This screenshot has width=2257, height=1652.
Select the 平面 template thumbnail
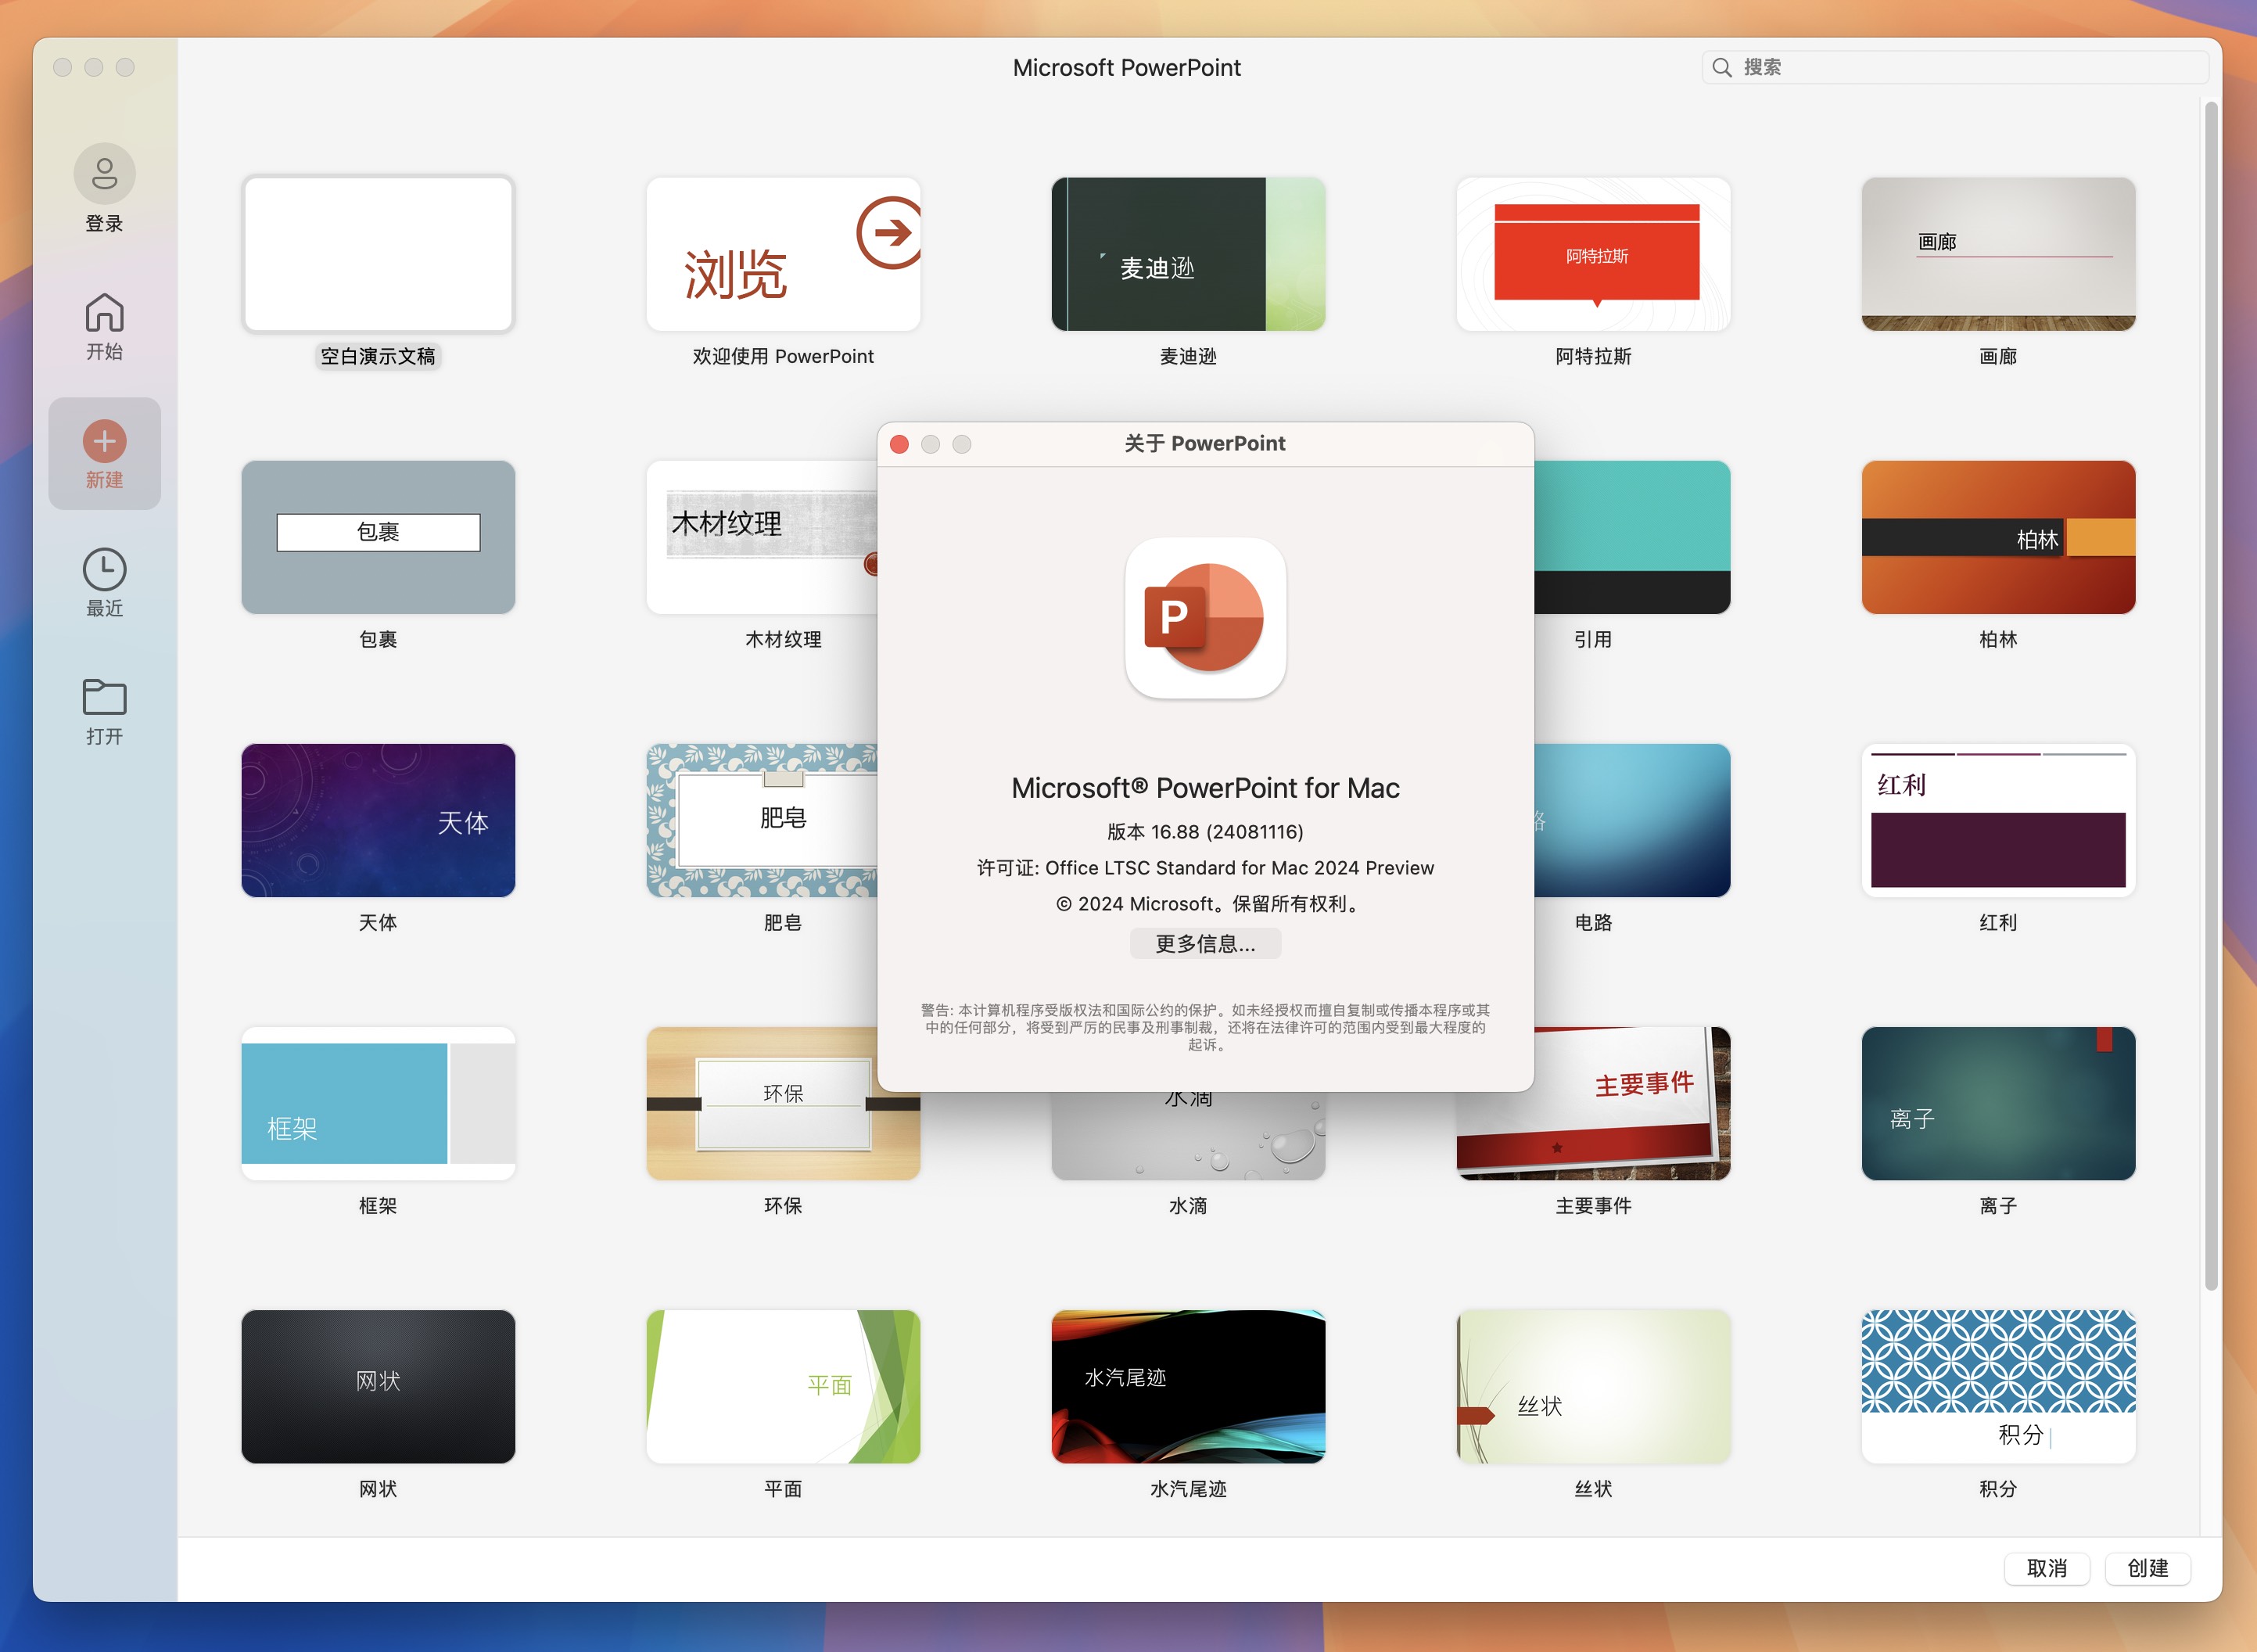click(x=783, y=1386)
